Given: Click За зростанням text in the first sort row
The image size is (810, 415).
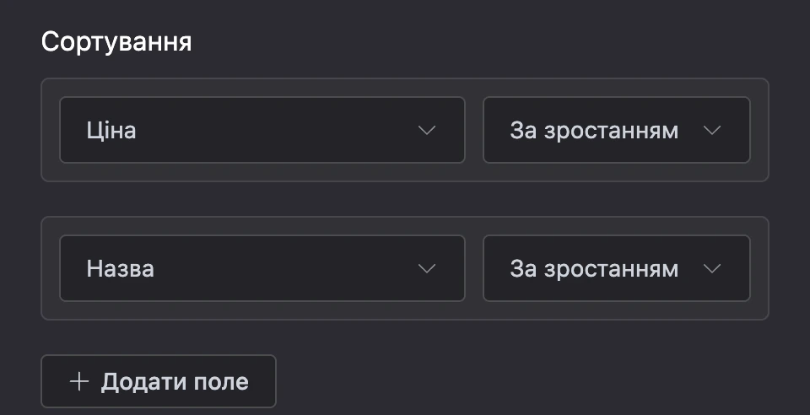Looking at the screenshot, I should [594, 131].
